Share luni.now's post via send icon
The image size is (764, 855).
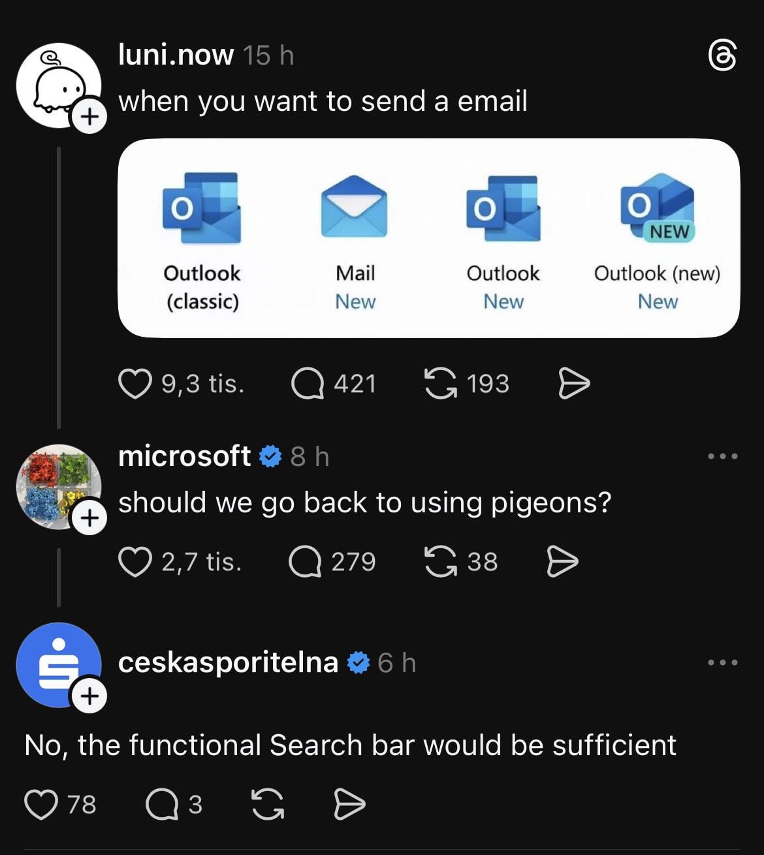pos(574,383)
